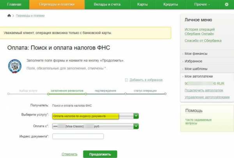Open the settings gear icon
Screen dimensions: 234x158
[226, 4]
